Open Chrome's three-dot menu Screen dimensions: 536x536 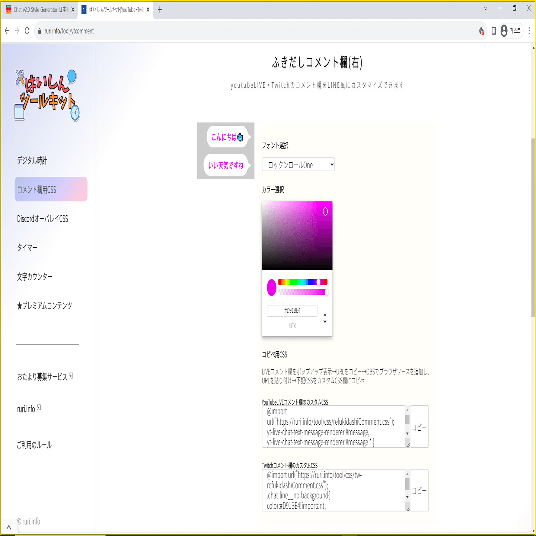click(529, 31)
